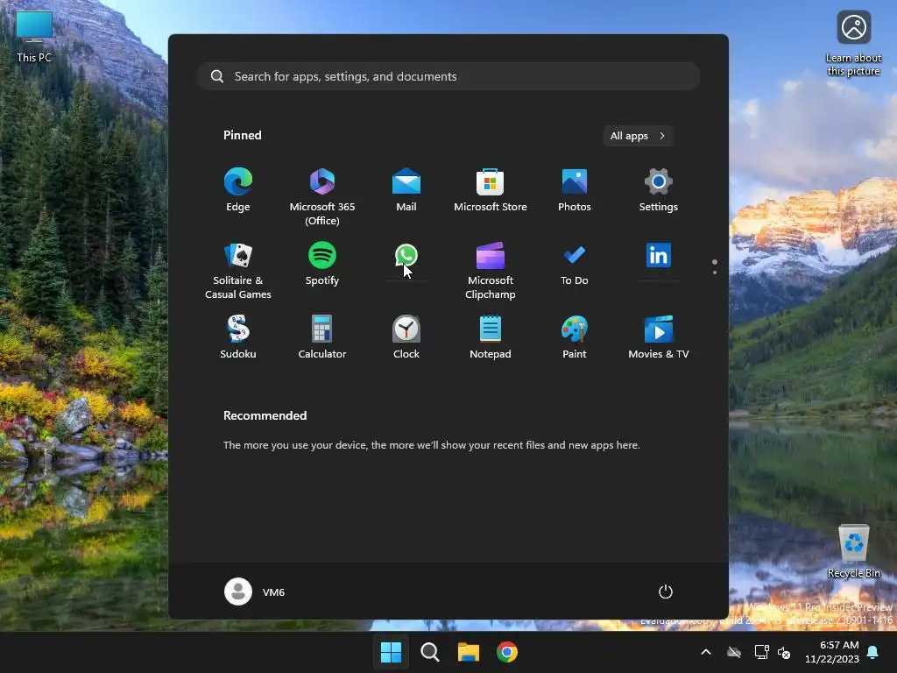Open the clock and date flyout

tap(832, 652)
